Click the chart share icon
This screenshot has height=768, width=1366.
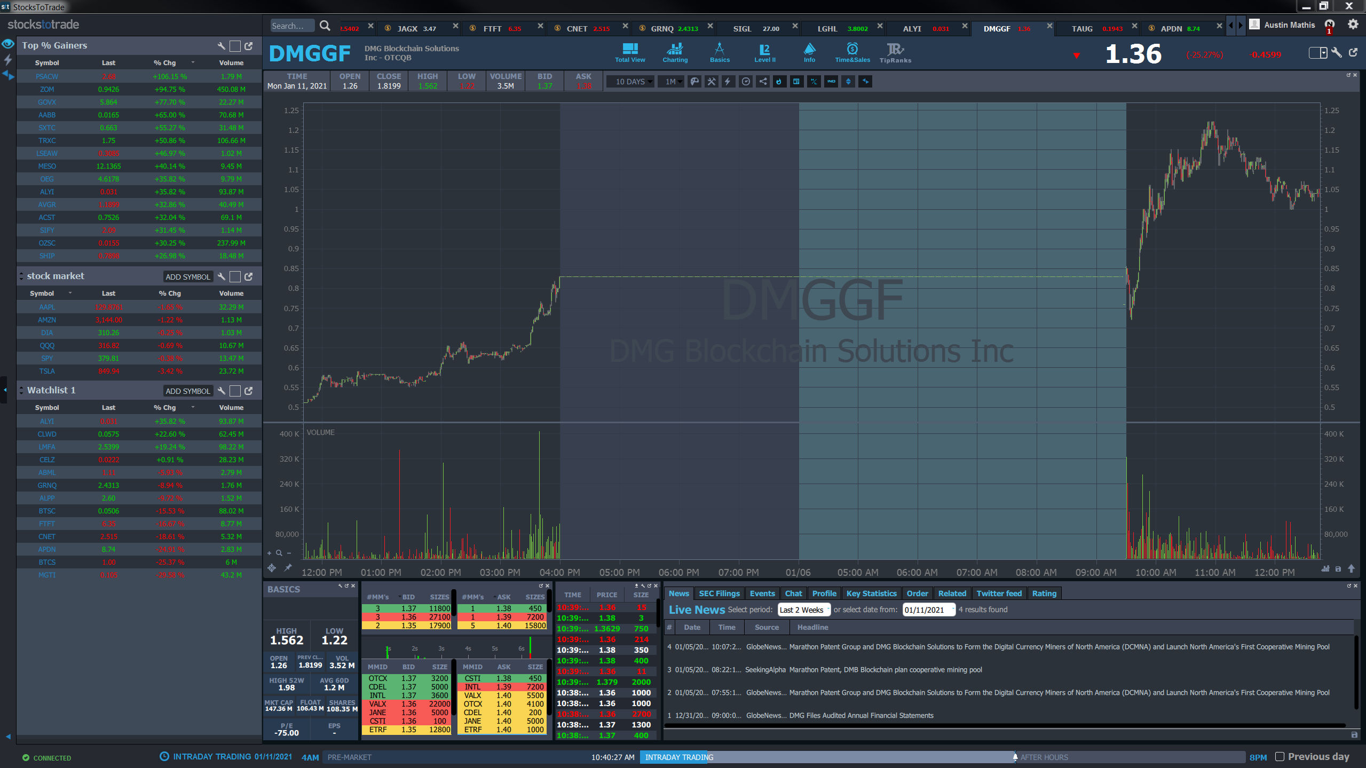pos(763,82)
